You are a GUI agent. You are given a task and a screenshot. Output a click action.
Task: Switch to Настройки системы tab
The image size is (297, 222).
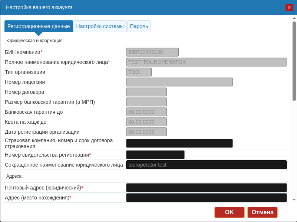point(100,26)
